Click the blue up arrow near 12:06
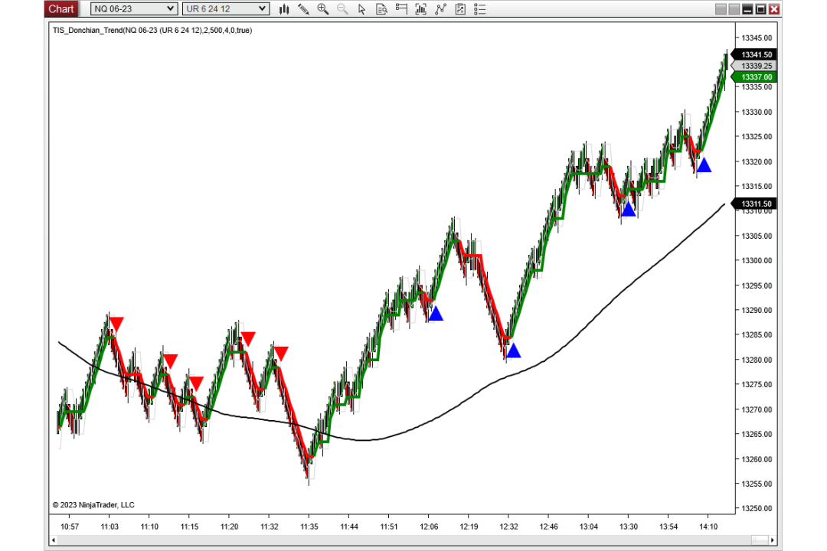 436,314
